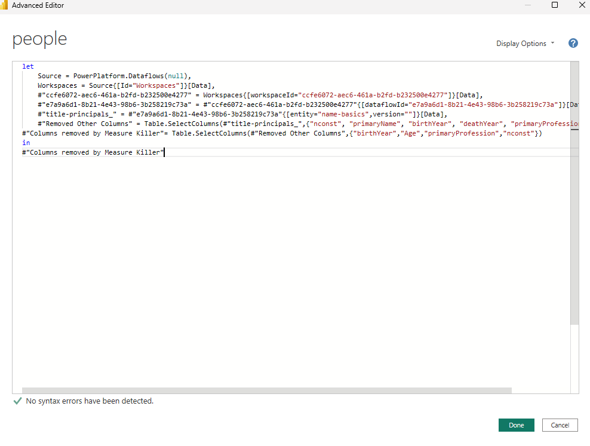Screen dimensions: 590x446
Task: Click the 'null' keyword in Dataflows call
Action: point(176,76)
